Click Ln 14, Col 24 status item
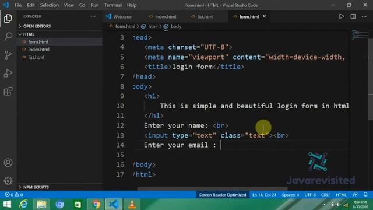This screenshot has width=373, height=210. click(264, 195)
